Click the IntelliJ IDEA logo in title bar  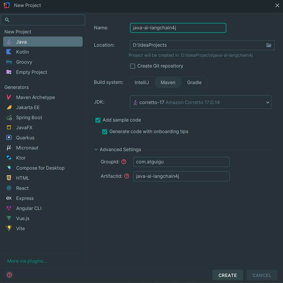pos(7,5)
